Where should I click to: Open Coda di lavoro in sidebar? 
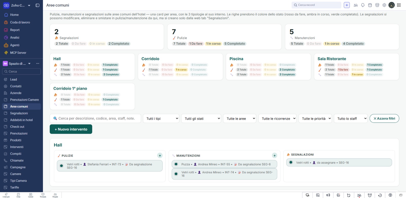click(x=20, y=22)
